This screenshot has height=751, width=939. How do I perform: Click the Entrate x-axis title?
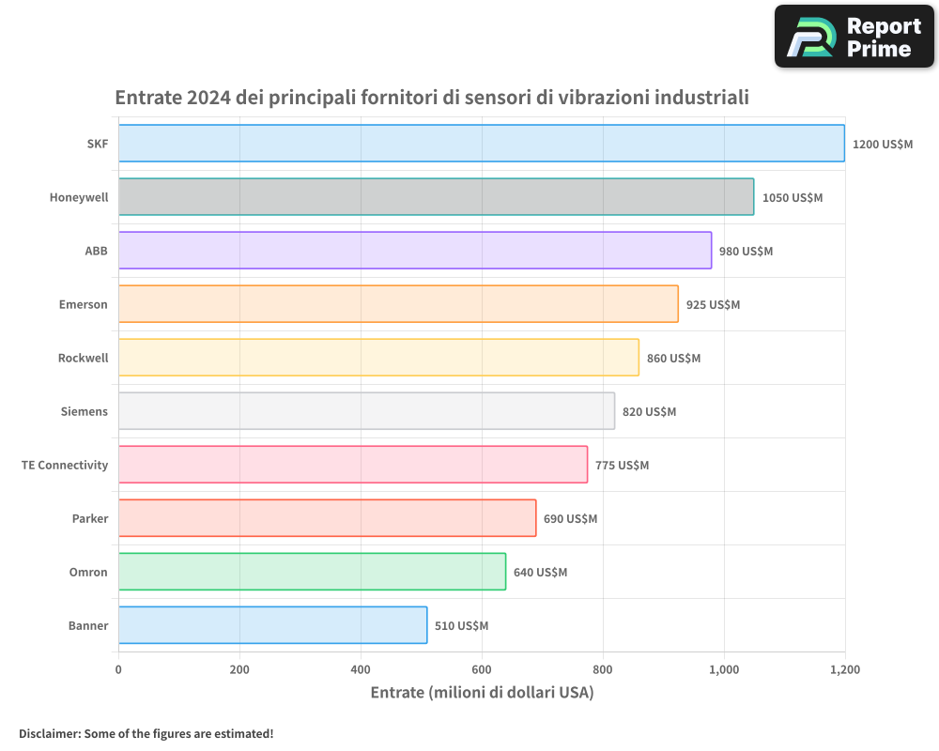[482, 693]
